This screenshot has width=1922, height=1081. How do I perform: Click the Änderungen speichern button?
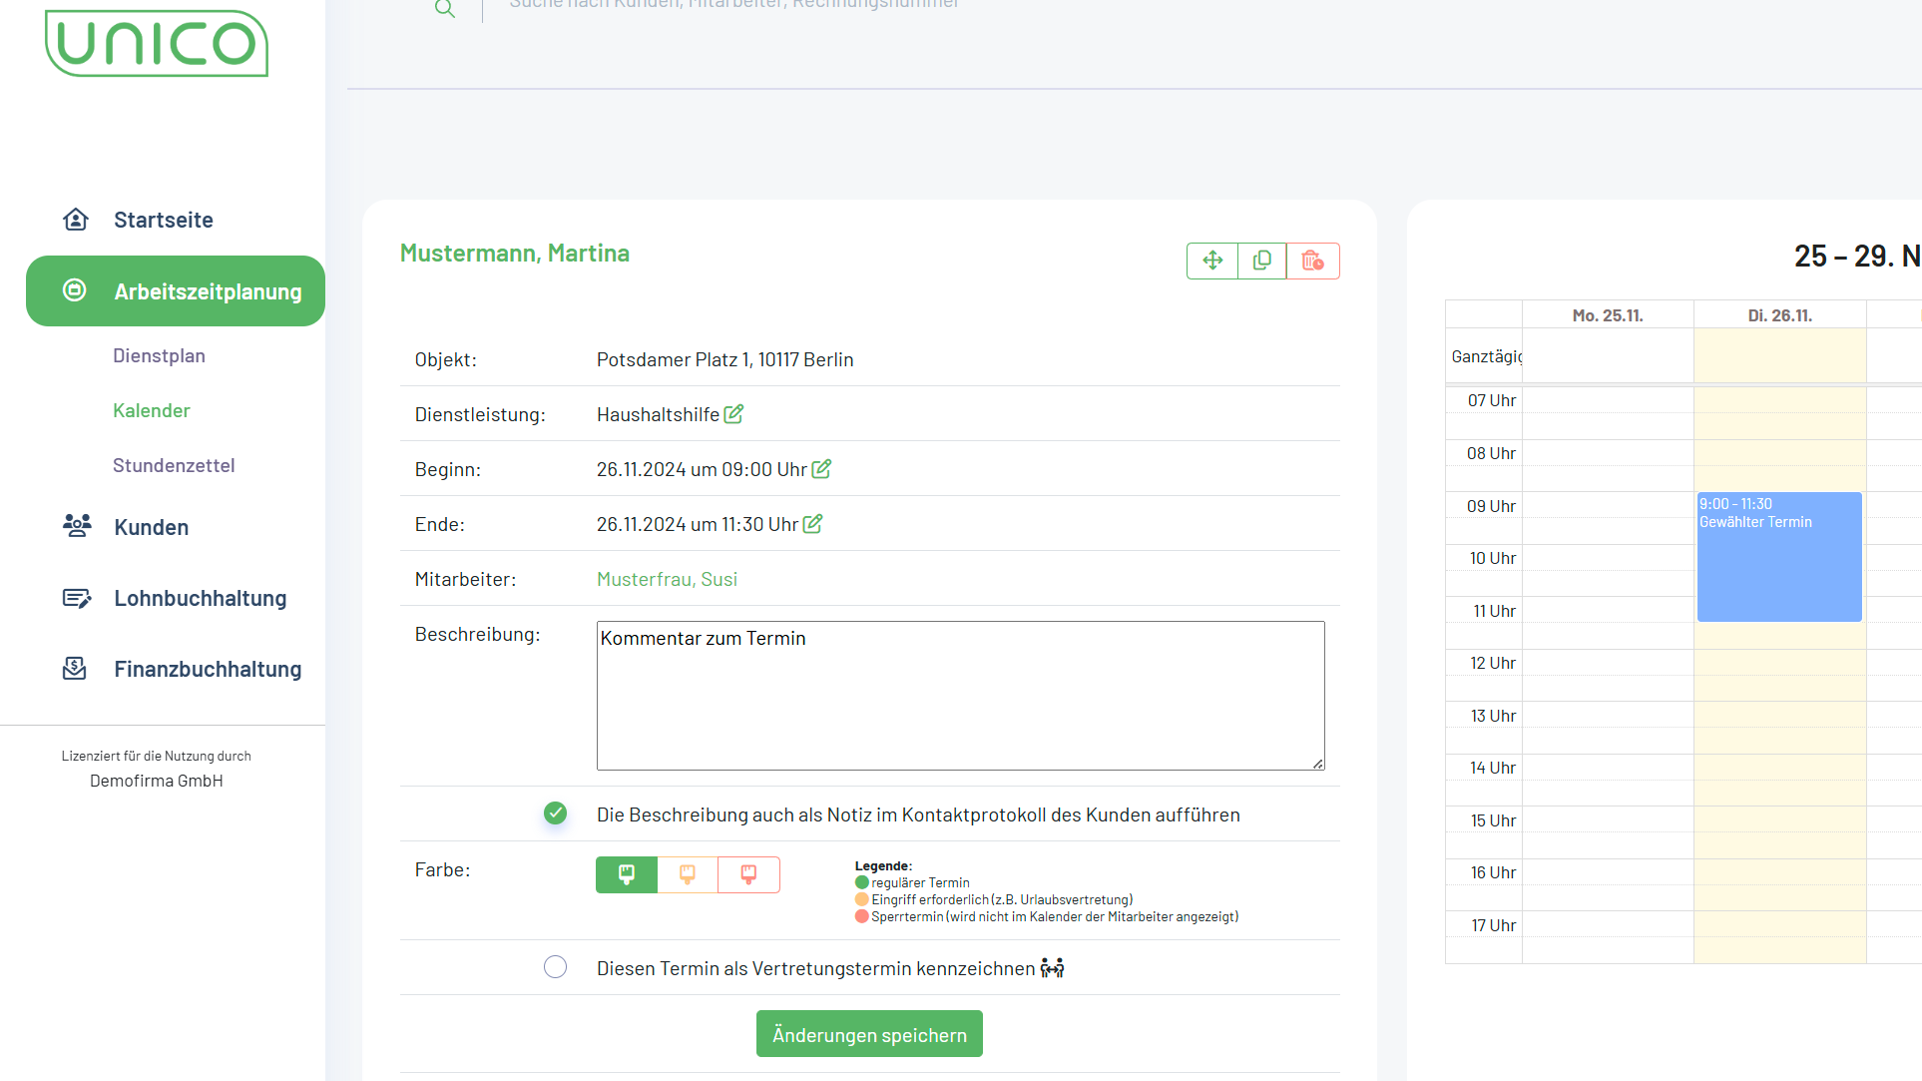tap(869, 1034)
